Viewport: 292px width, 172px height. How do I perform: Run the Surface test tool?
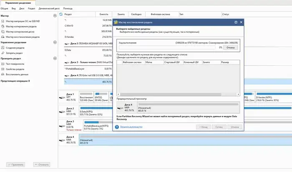click(x=16, y=64)
